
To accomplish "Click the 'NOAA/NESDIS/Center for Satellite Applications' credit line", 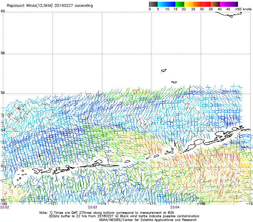I will 148,220.
